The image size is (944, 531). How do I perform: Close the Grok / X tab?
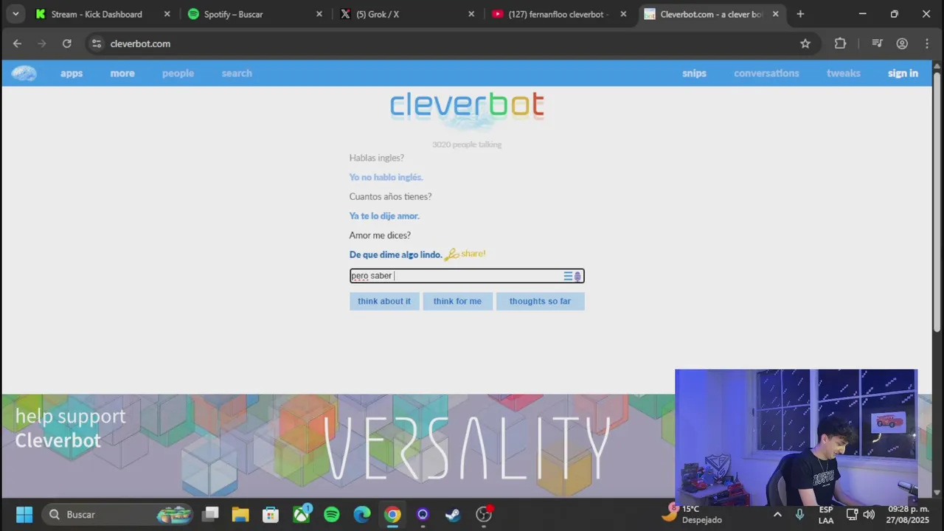coord(471,14)
